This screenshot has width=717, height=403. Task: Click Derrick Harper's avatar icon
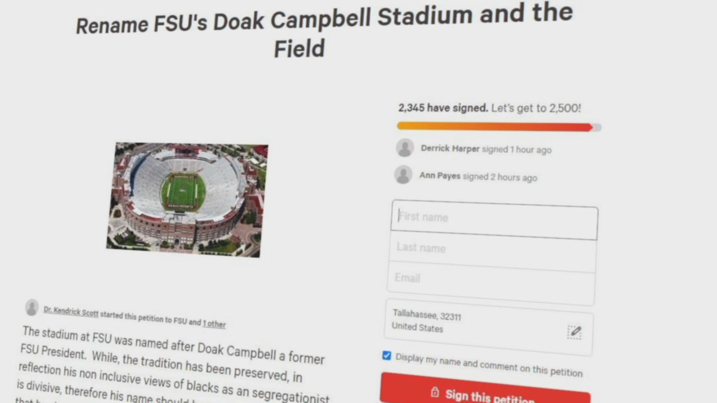click(405, 148)
